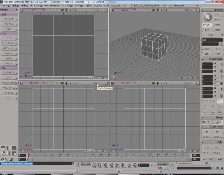Click the Playback button

pyautogui.click(x=86, y=164)
